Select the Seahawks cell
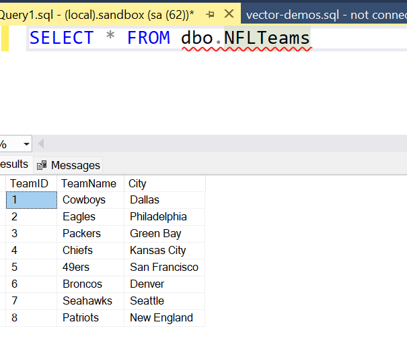Screen dimensions: 407x345 tap(91, 301)
